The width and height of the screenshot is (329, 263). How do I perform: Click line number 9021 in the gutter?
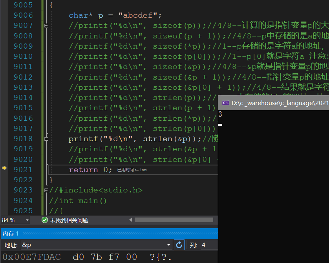[23, 170]
